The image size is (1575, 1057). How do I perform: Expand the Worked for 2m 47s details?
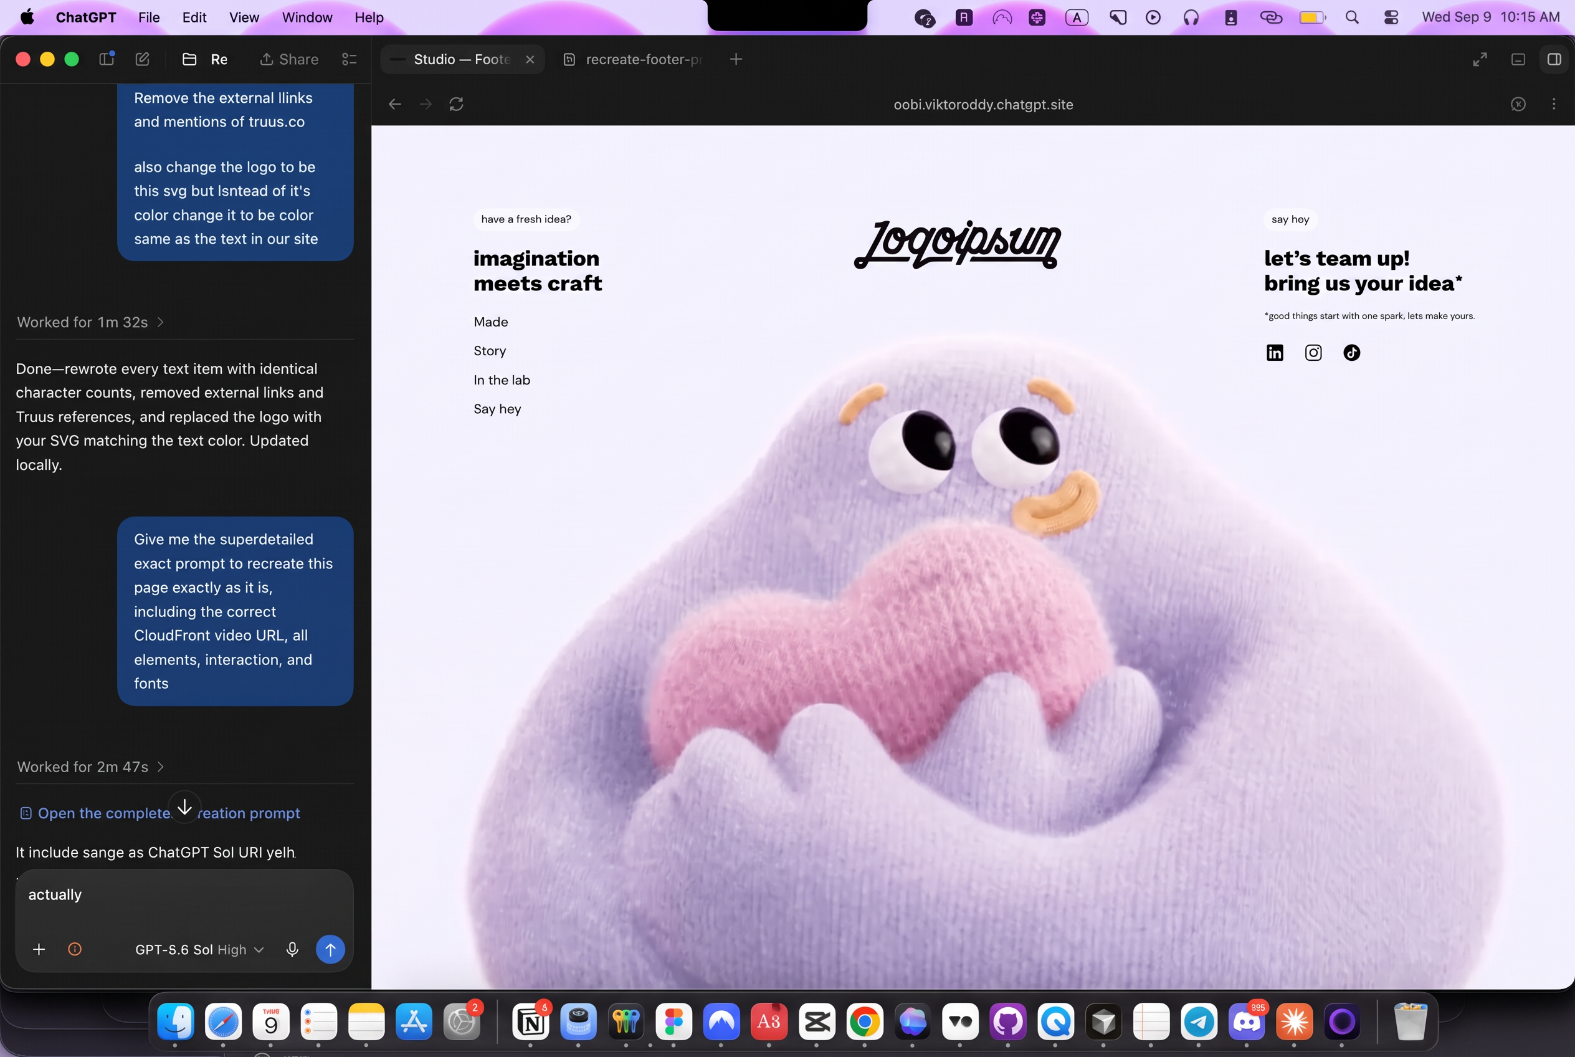click(90, 767)
